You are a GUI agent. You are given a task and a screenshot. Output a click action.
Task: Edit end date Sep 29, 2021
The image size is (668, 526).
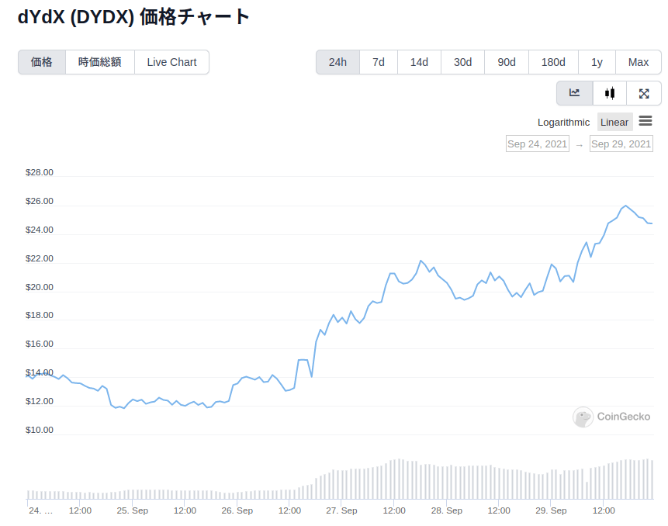click(x=621, y=144)
